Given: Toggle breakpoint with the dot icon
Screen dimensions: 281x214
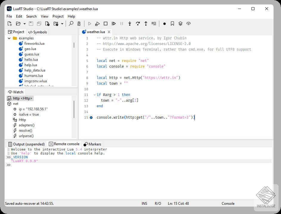Looking at the screenshot, I should click(x=164, y=24).
